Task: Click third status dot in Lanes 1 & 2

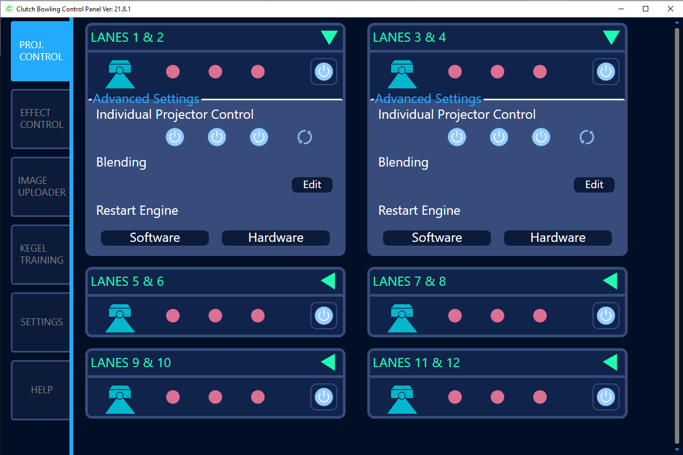Action: point(258,72)
